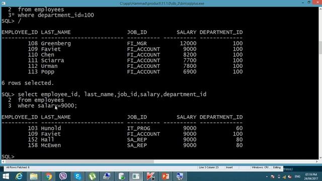Click the salary value 6900
Viewport: 322px width, 181px height.
pyautogui.click(x=190, y=72)
